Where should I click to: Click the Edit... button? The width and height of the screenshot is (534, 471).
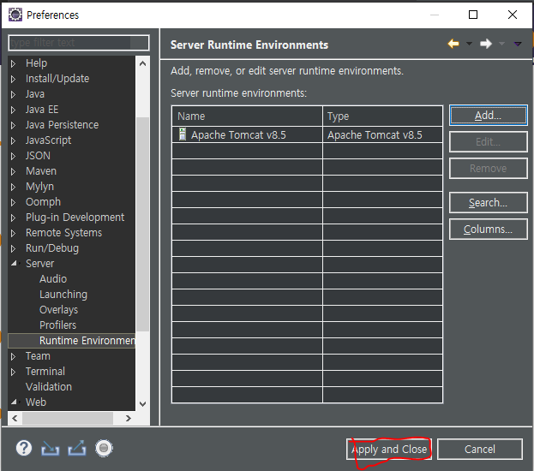pyautogui.click(x=488, y=142)
